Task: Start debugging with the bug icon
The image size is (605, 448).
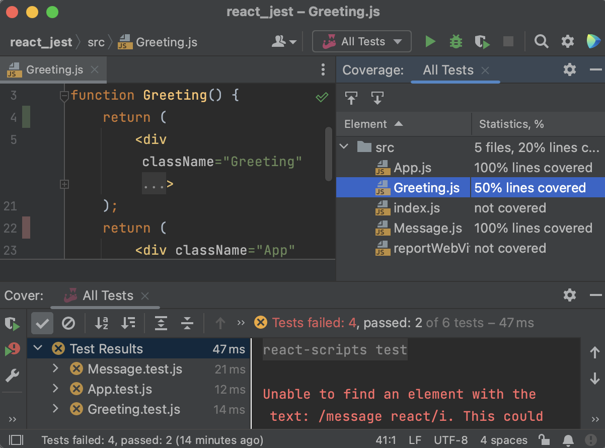Action: click(456, 41)
